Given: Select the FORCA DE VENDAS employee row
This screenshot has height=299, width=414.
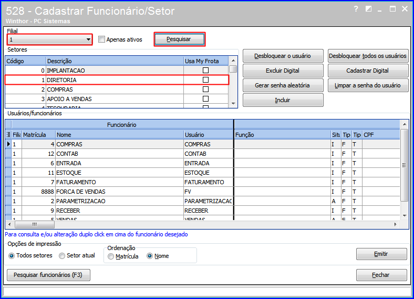Looking at the screenshot, I should click(202, 192).
